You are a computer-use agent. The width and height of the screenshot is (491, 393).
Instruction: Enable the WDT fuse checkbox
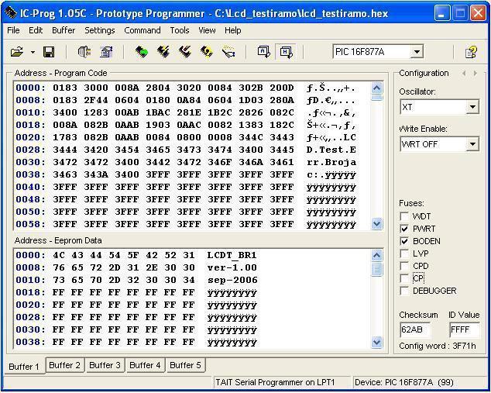click(x=404, y=216)
